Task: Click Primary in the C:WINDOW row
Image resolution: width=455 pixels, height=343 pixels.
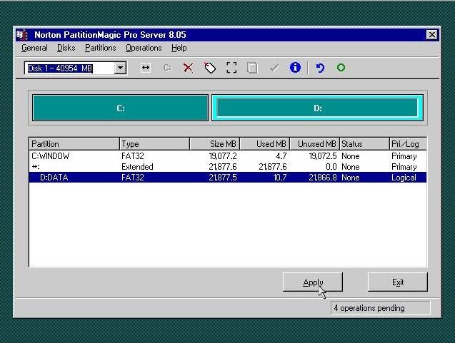Action: [404, 156]
